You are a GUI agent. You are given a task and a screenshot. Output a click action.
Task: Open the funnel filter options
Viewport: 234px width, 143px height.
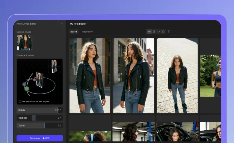point(169,32)
